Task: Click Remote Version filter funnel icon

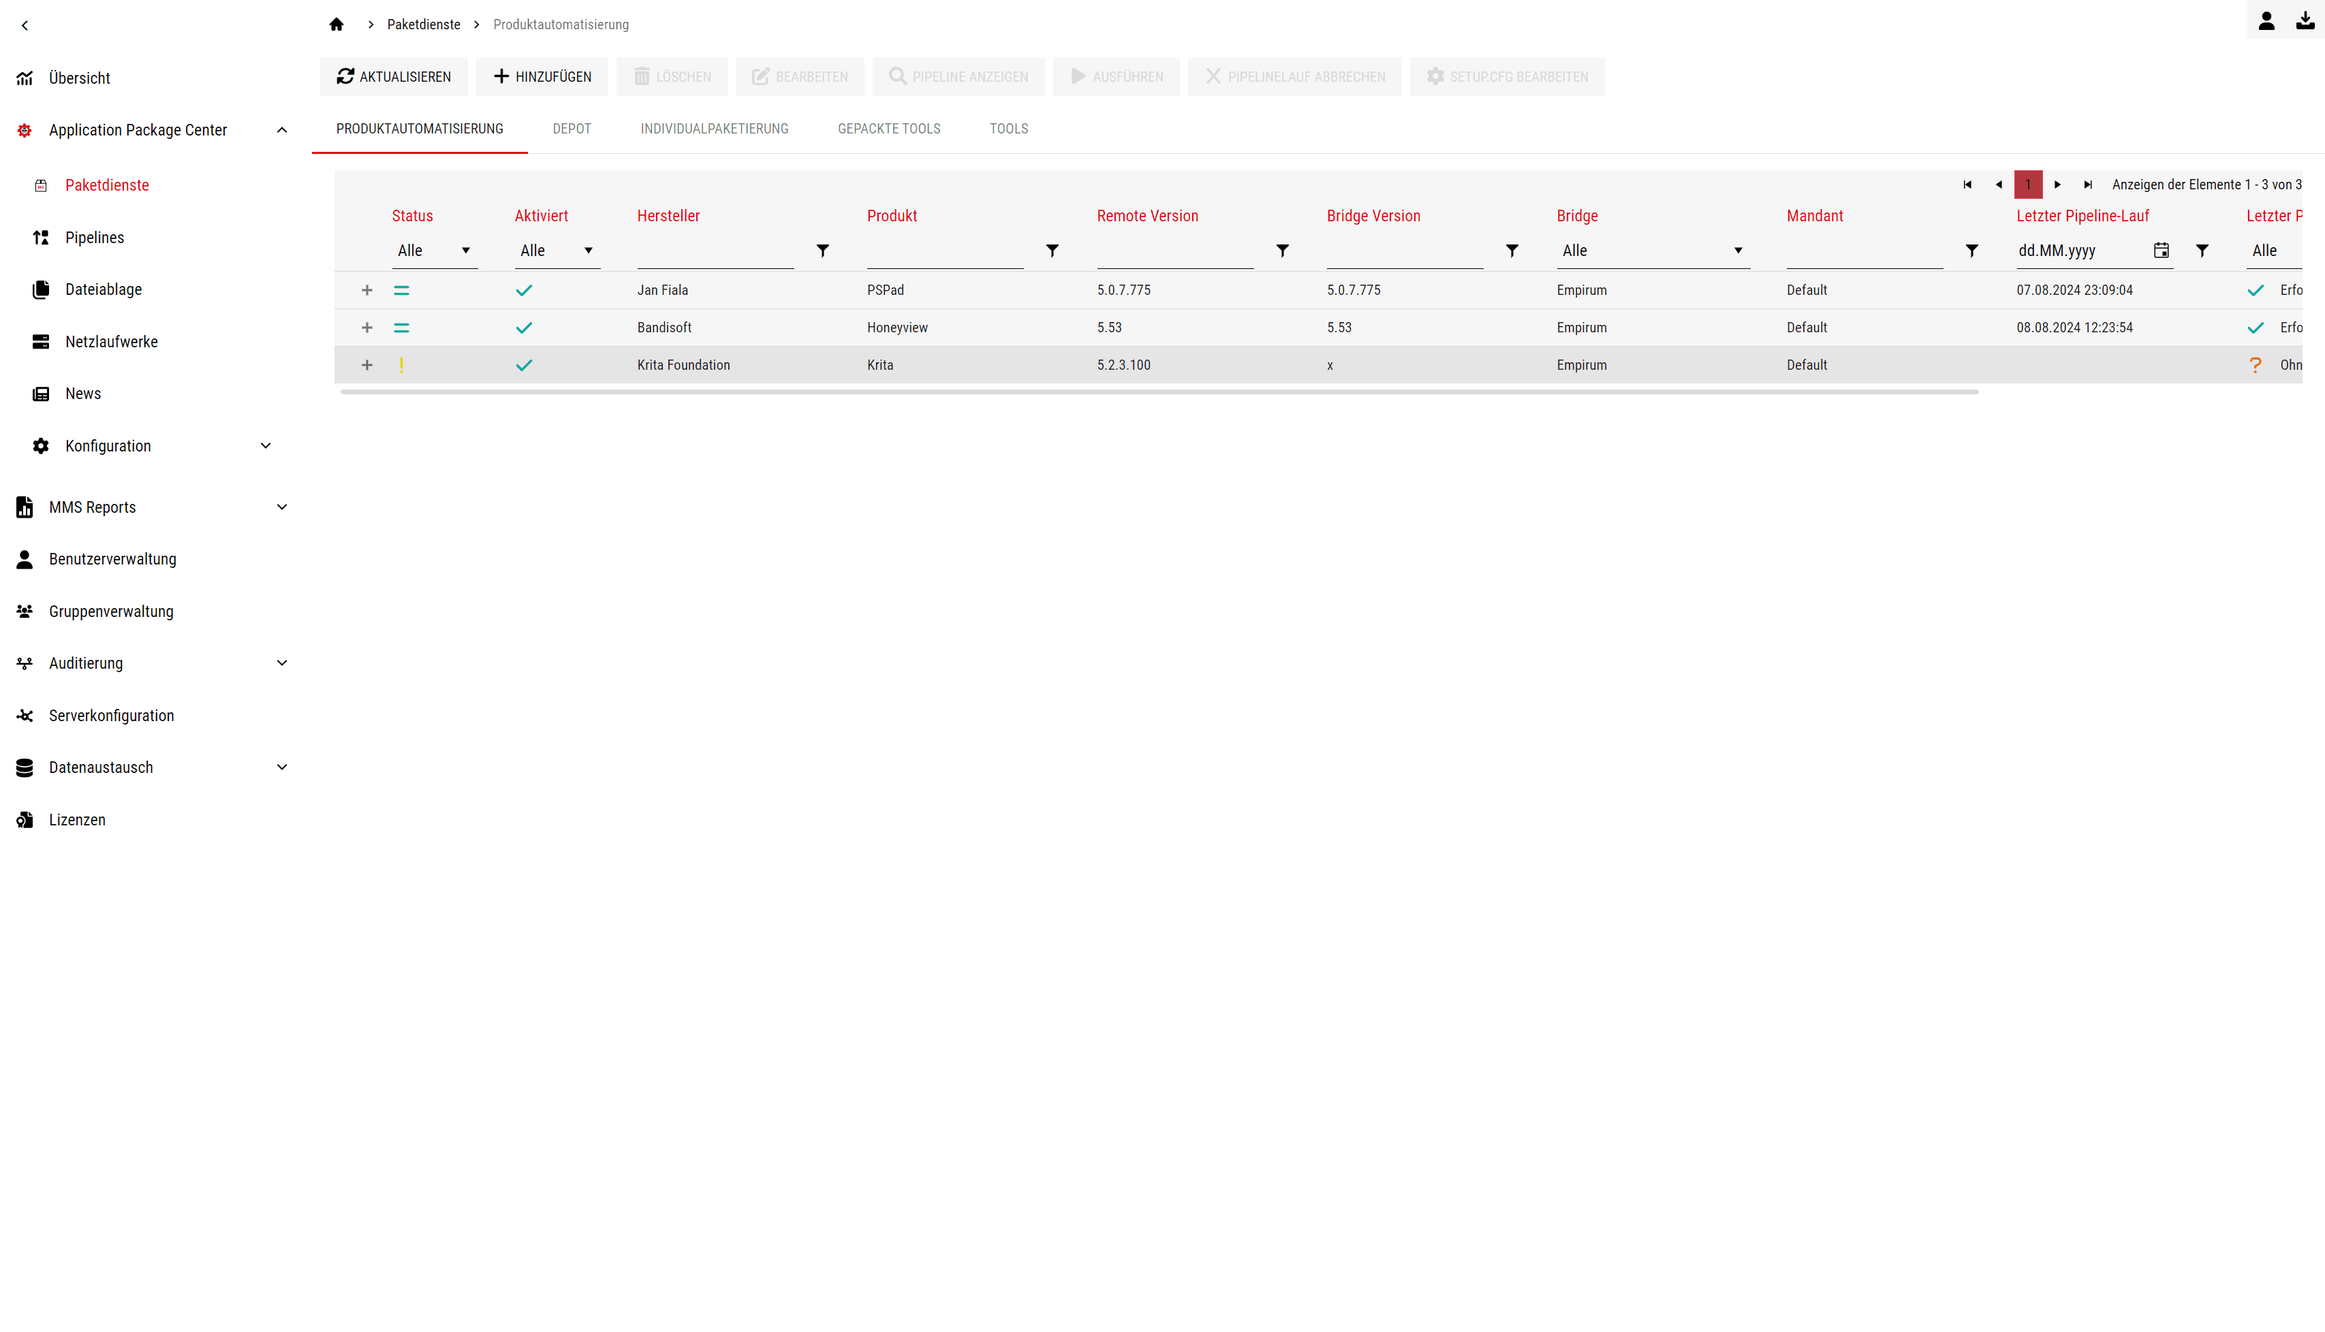Action: [x=1283, y=251]
